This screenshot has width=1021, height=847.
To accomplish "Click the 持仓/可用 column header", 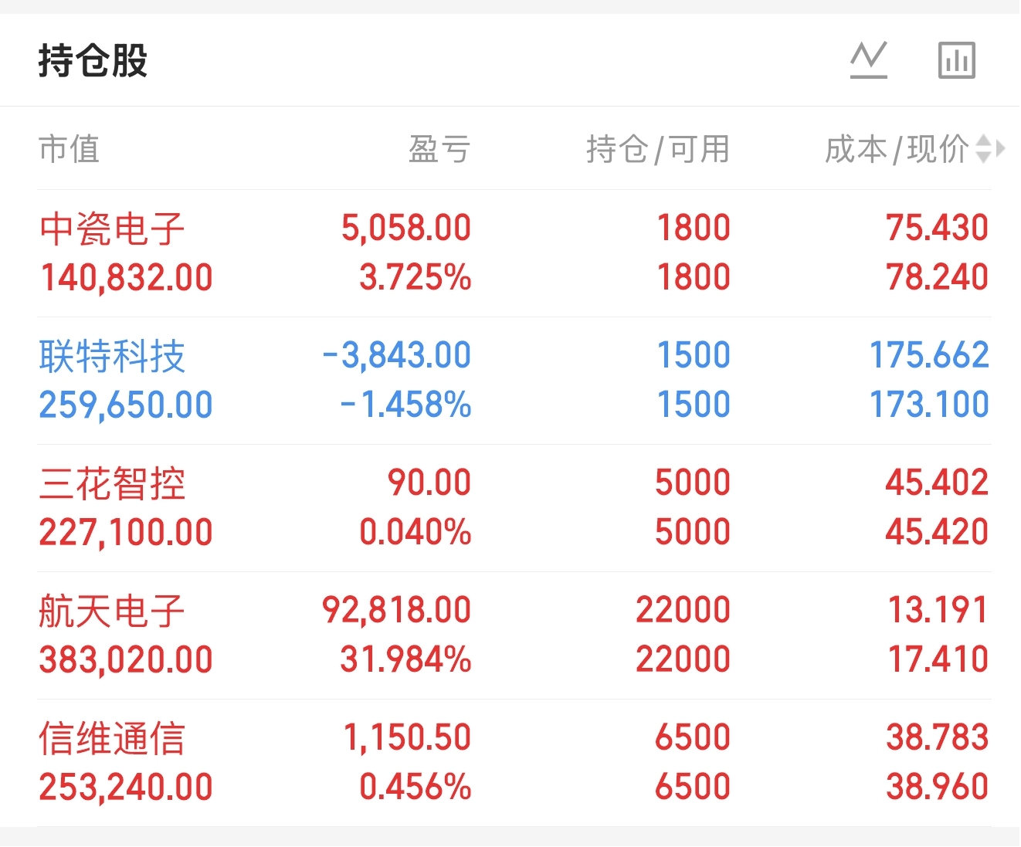I will (x=657, y=149).
